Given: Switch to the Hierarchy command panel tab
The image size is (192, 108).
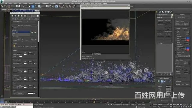Looking at the screenshot, I should point(163,12).
